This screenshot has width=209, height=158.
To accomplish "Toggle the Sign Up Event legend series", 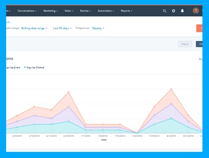I will [13, 68].
